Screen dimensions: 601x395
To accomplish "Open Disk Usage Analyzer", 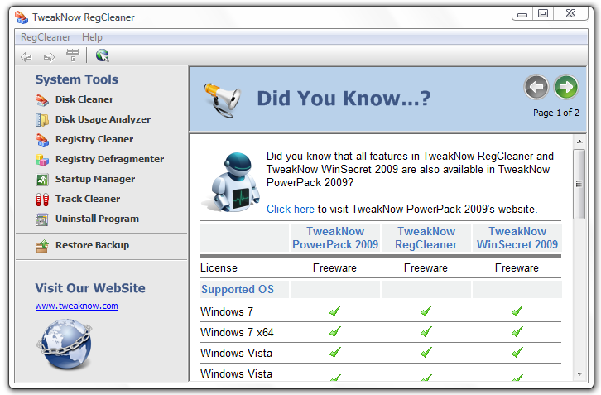I will (103, 119).
